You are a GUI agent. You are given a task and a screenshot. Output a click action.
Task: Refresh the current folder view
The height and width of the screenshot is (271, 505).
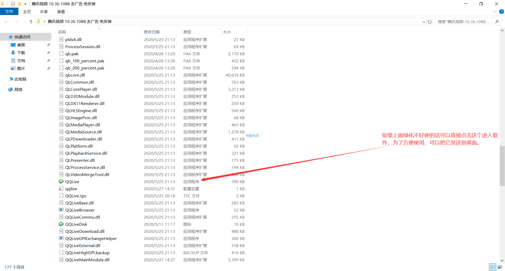pos(430,22)
